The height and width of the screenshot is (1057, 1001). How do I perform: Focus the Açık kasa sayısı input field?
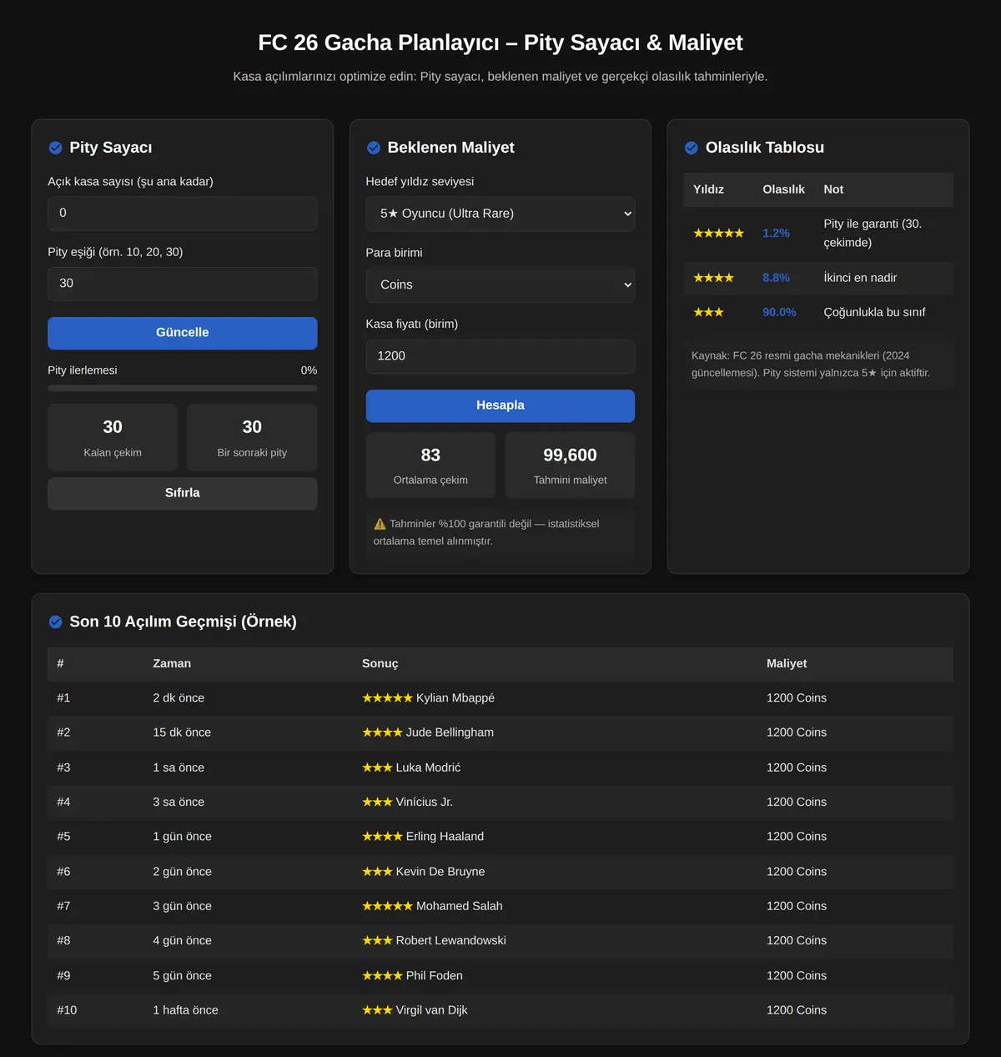pyautogui.click(x=183, y=214)
